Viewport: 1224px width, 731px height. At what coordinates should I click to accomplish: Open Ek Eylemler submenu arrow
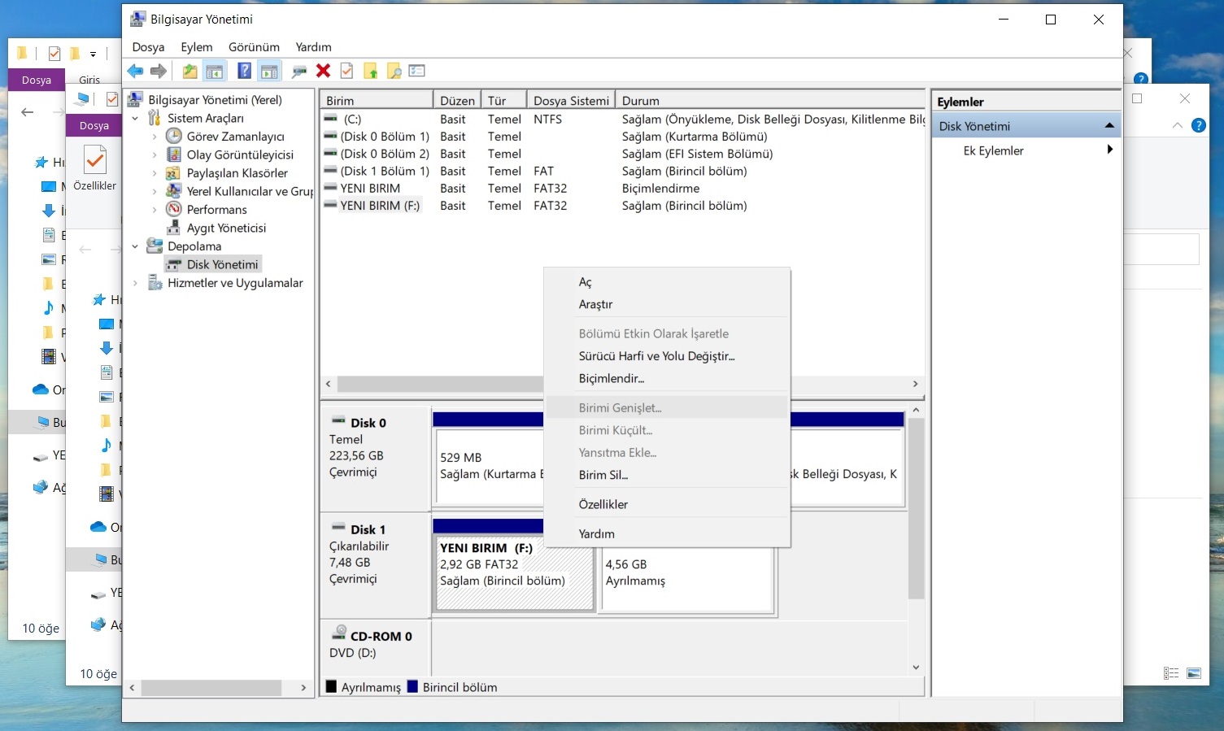click(1110, 150)
